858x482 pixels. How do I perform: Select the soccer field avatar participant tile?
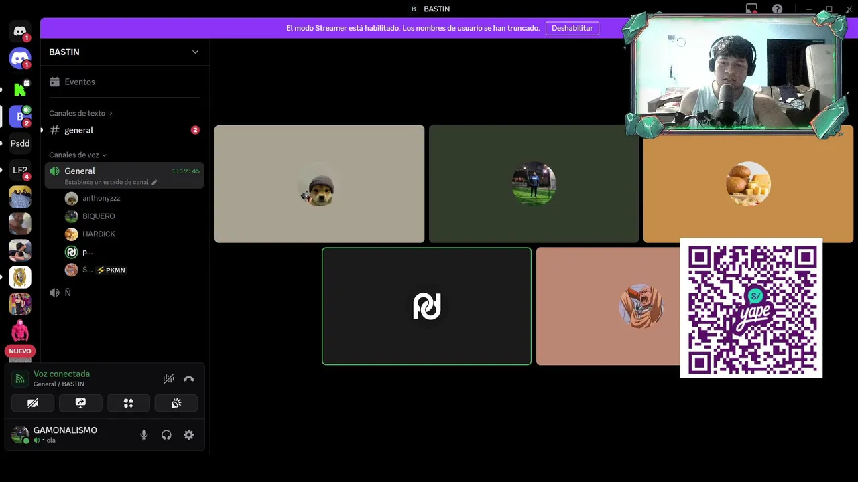[x=534, y=184]
